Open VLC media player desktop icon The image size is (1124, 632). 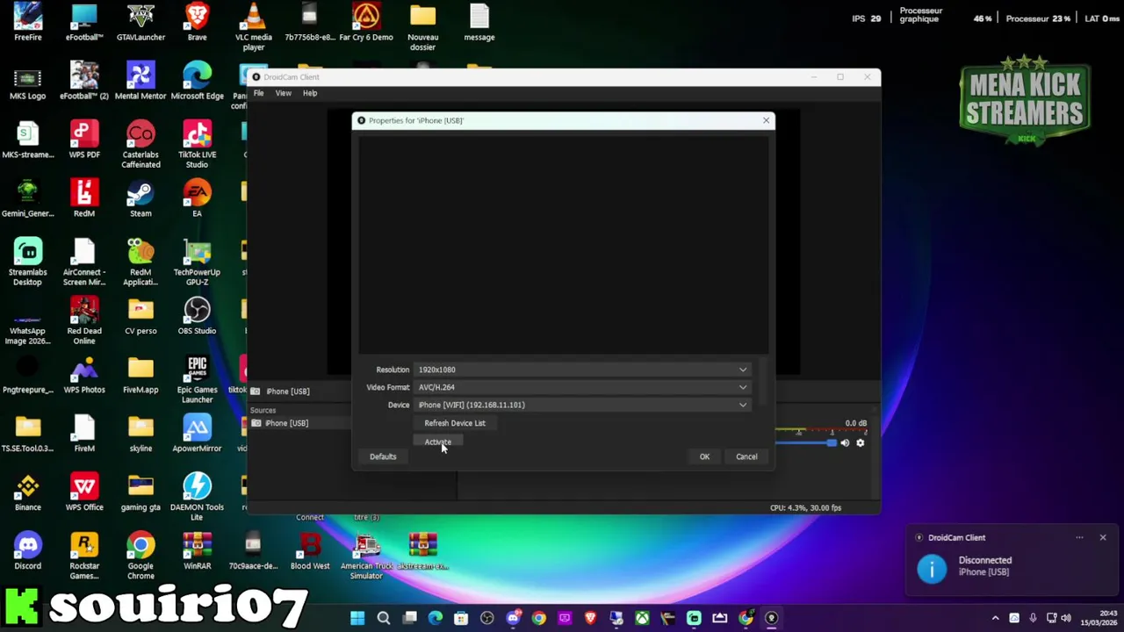tap(254, 26)
